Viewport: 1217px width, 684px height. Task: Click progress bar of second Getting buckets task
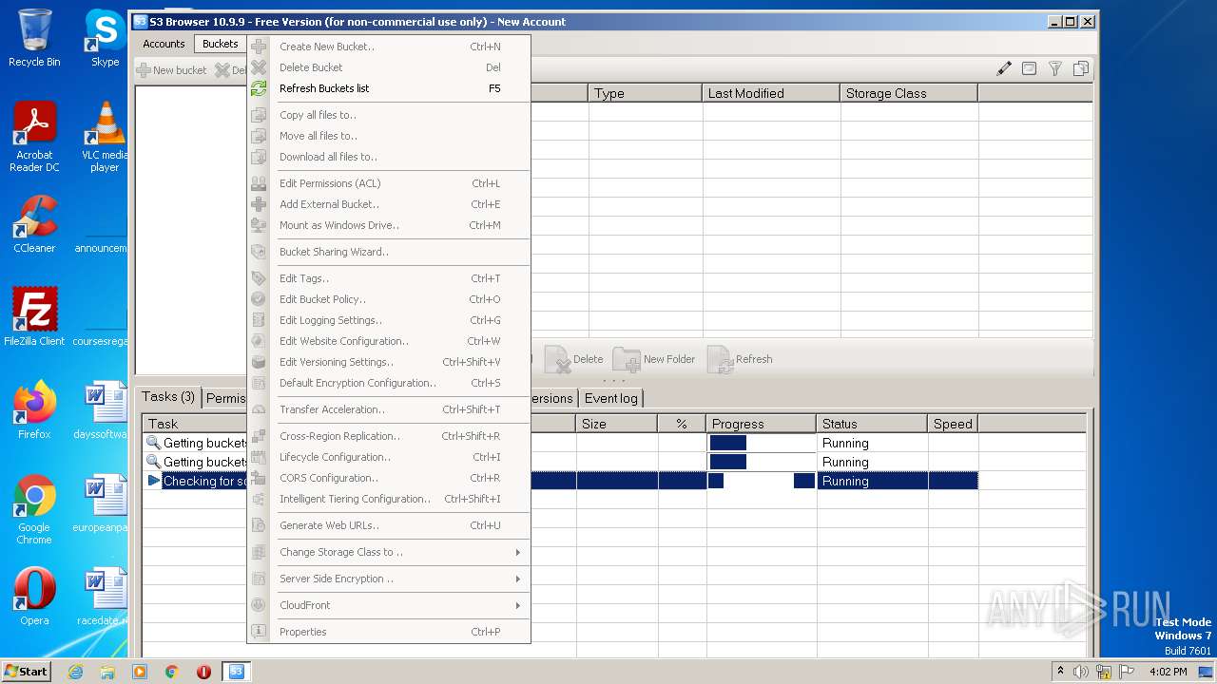pyautogui.click(x=762, y=462)
